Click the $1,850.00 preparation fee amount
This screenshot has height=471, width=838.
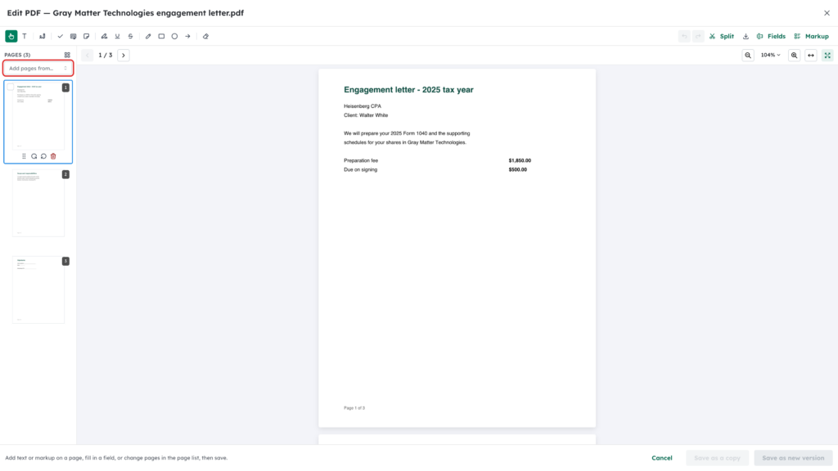520,160
